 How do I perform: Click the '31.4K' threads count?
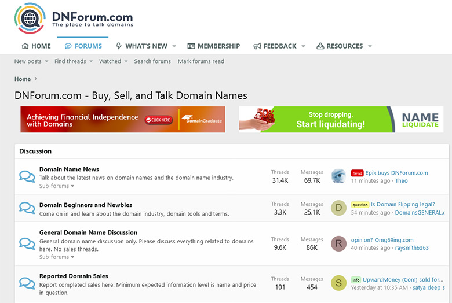click(280, 180)
